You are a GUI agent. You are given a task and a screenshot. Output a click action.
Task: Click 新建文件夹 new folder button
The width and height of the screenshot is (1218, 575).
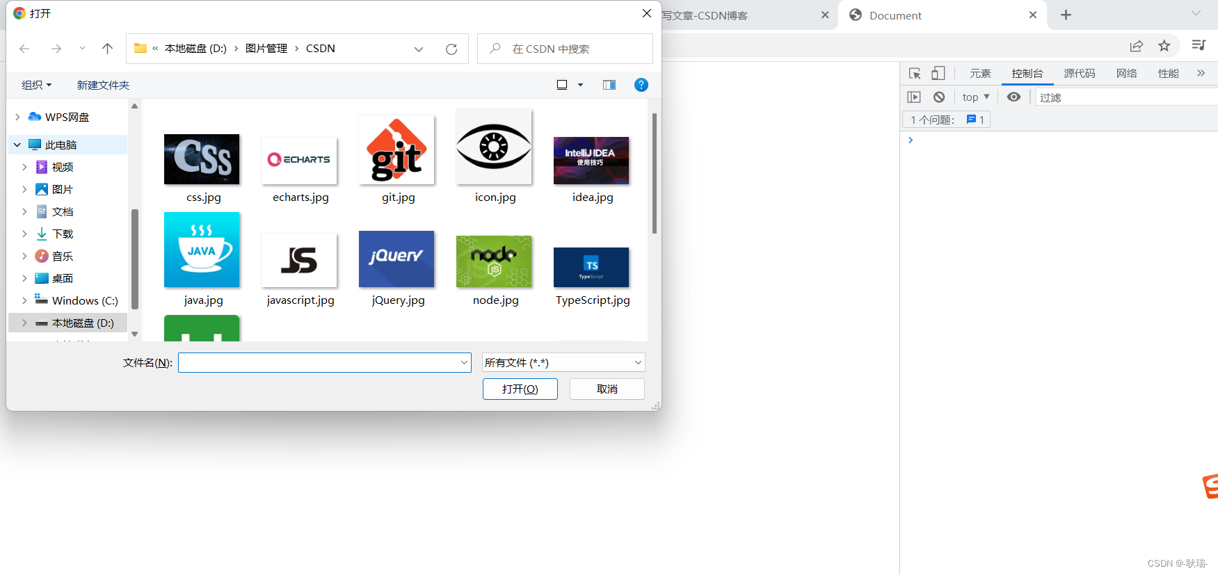[103, 85]
